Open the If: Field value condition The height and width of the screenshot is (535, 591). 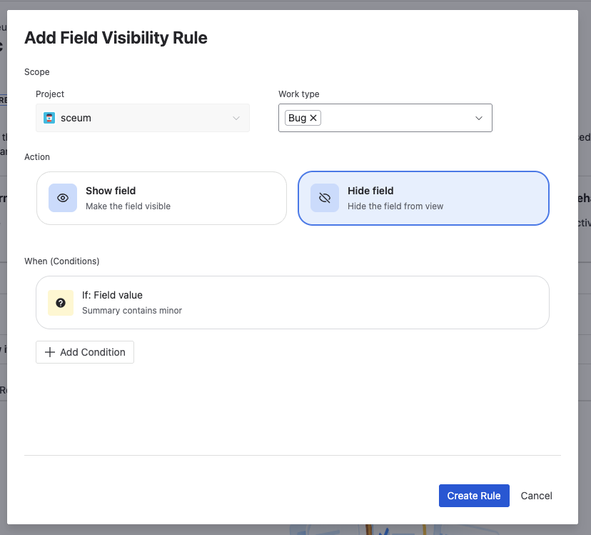click(293, 303)
